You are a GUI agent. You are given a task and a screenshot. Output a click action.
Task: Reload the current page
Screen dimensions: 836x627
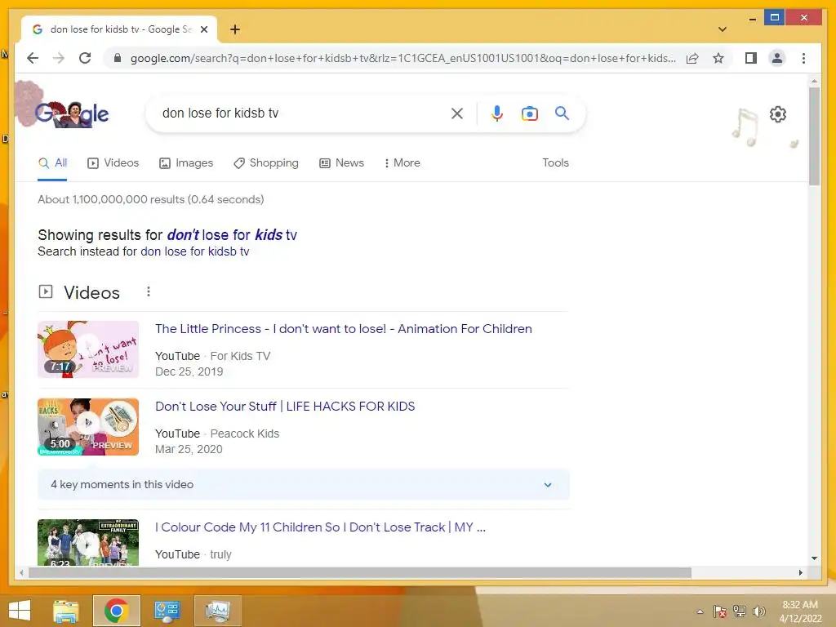click(x=85, y=58)
